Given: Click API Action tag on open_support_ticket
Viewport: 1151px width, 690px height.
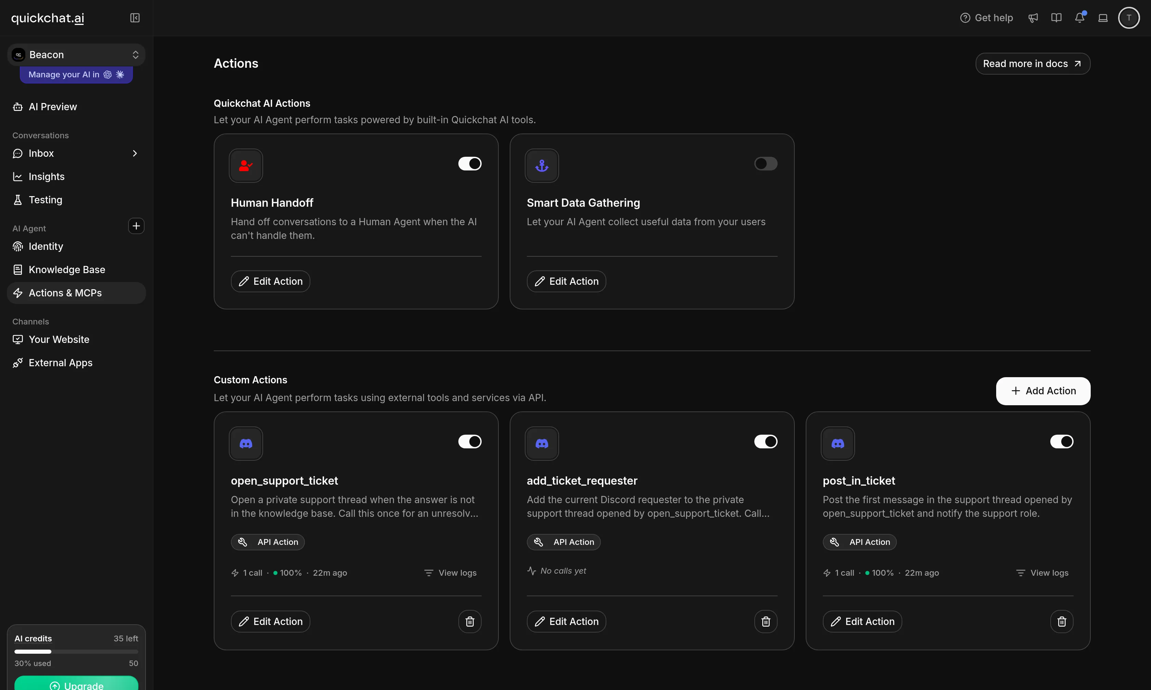Looking at the screenshot, I should point(268,542).
